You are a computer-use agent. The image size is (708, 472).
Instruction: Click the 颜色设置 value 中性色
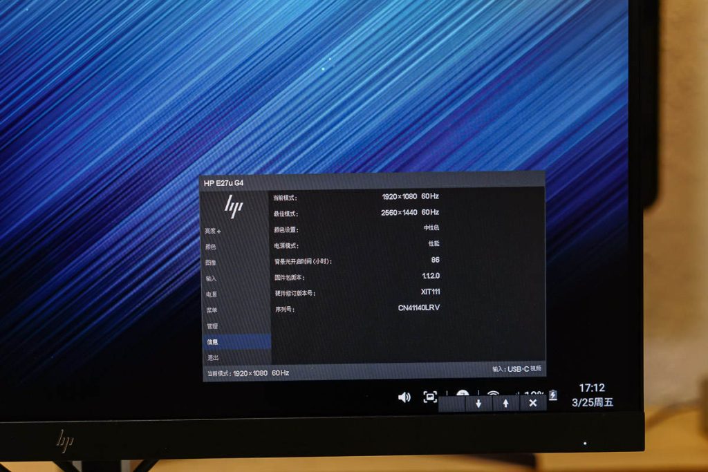point(431,228)
